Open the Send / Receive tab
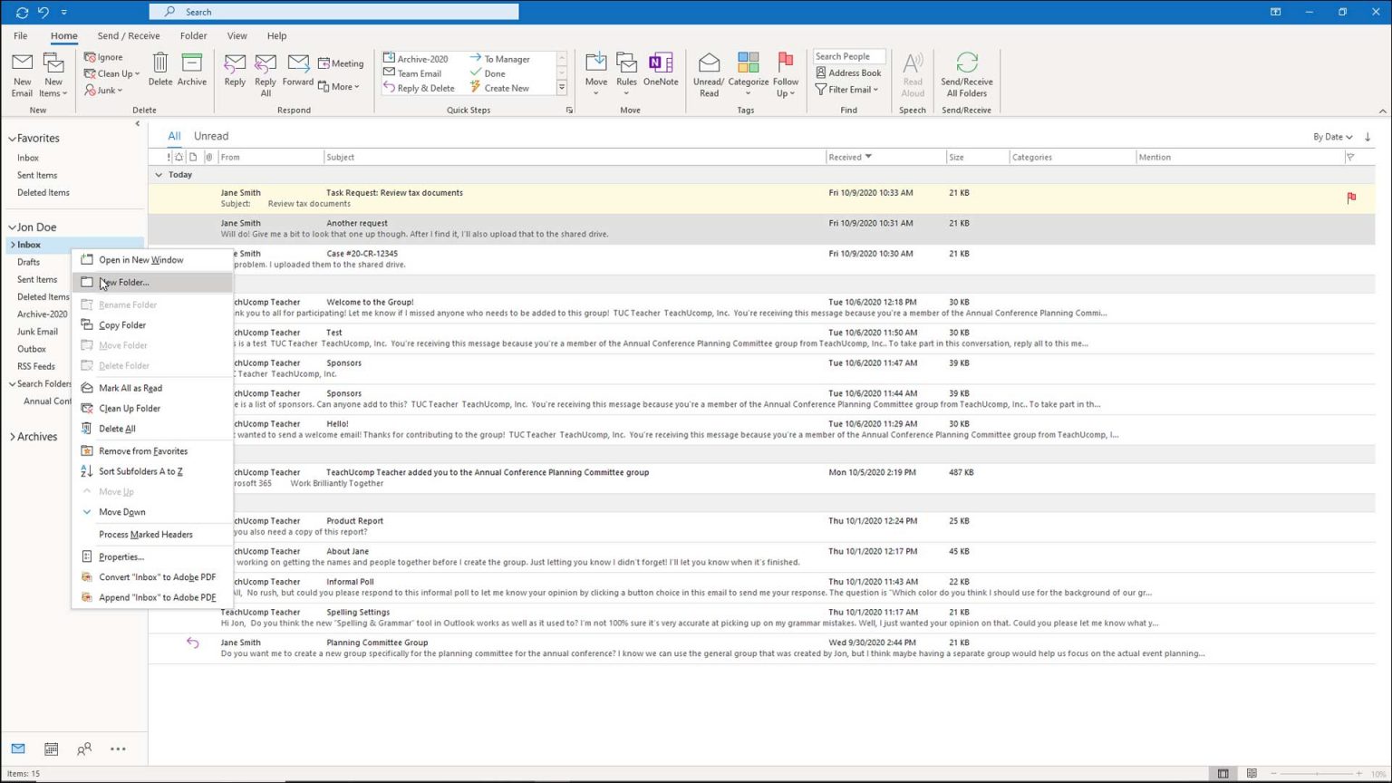 point(129,36)
